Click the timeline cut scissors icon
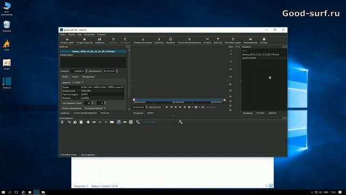346x195 pixels. (x=69, y=122)
